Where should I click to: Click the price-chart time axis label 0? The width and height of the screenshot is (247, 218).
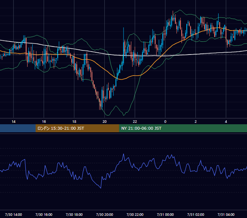point(165,122)
